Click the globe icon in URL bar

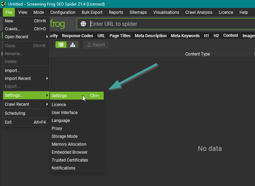click(83, 24)
